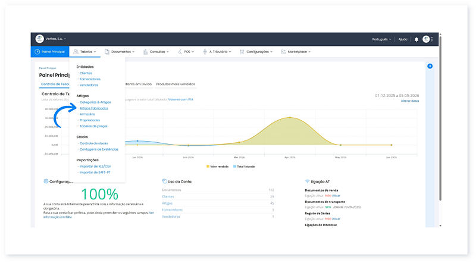
Task: Click April peak point on chart
Action: click(x=290, y=117)
